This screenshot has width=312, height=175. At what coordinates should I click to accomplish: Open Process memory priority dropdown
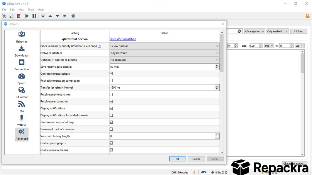(164, 46)
